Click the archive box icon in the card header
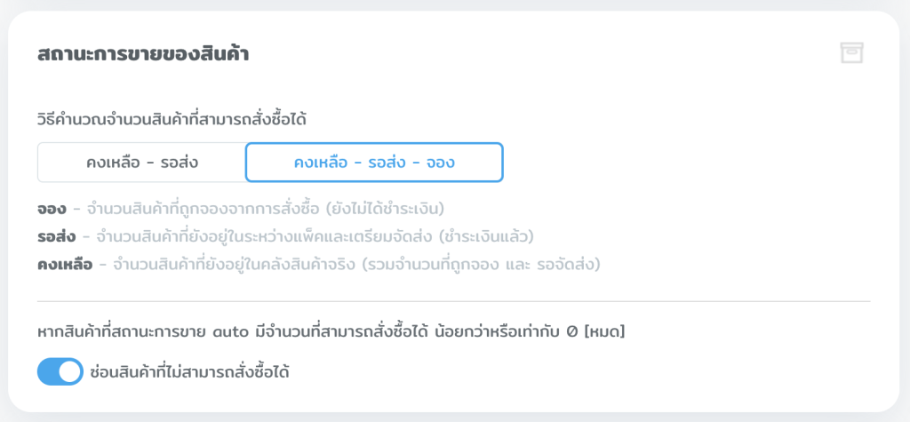The width and height of the screenshot is (910, 422). coord(851,53)
